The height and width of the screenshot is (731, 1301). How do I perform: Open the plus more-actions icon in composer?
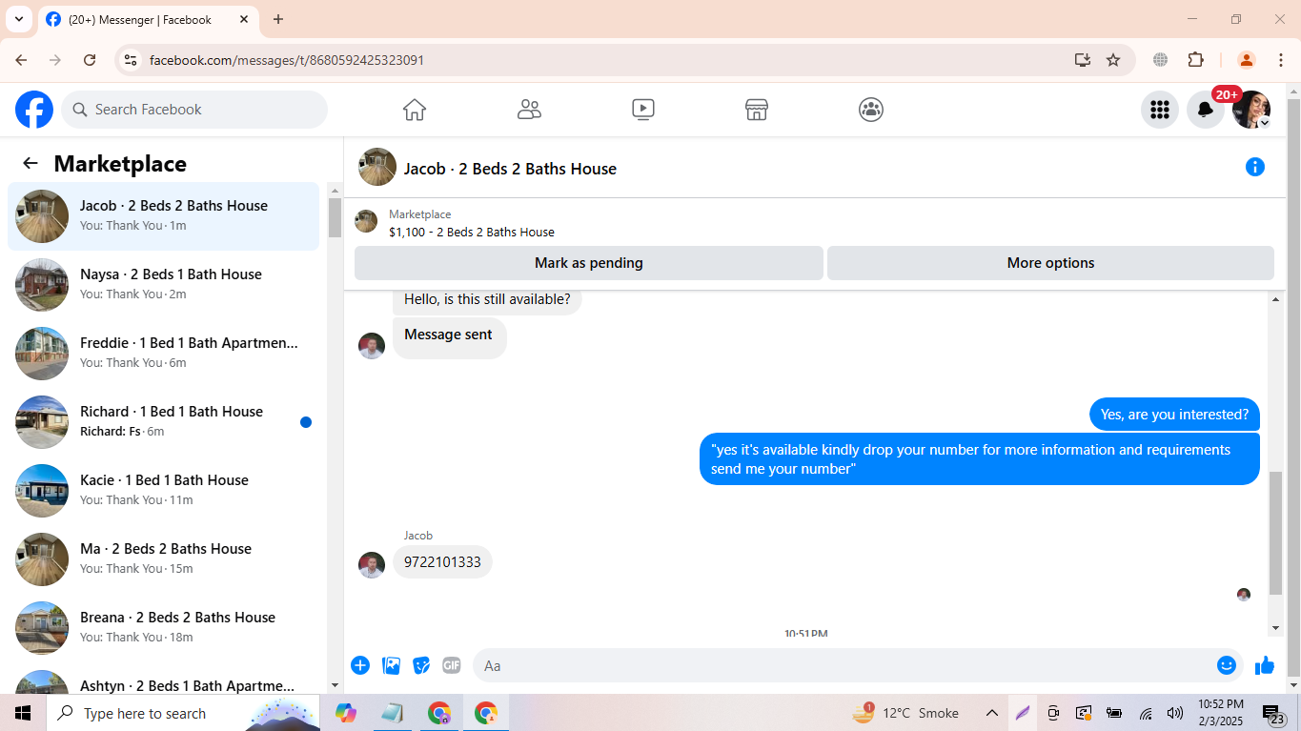point(360,665)
